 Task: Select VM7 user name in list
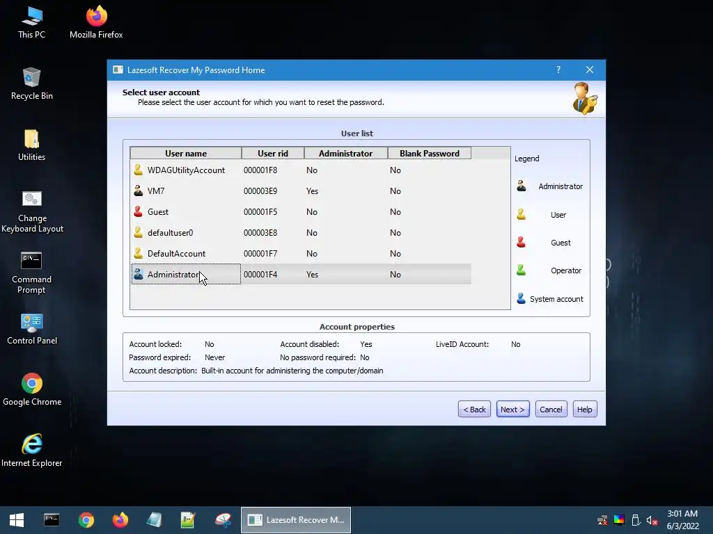coord(156,191)
